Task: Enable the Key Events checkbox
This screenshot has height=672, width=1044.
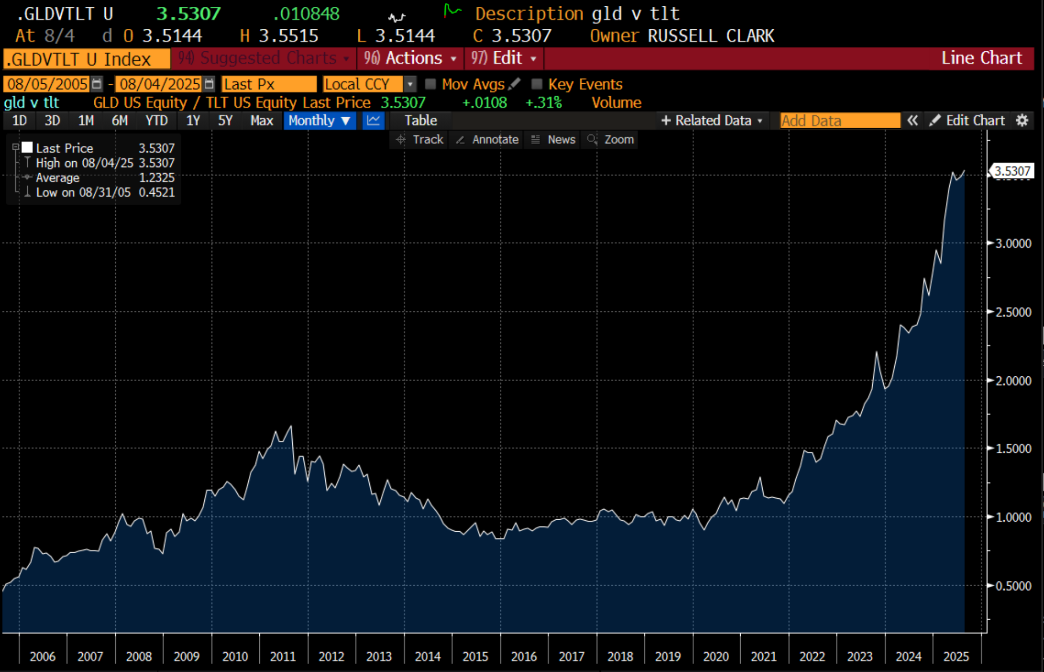Action: click(x=536, y=84)
